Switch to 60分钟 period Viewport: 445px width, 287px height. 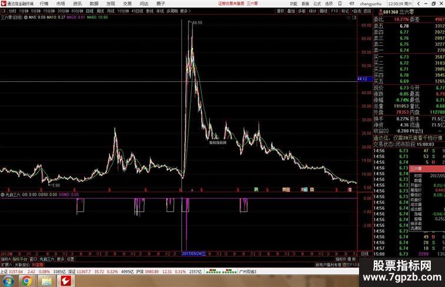[x=77, y=11]
